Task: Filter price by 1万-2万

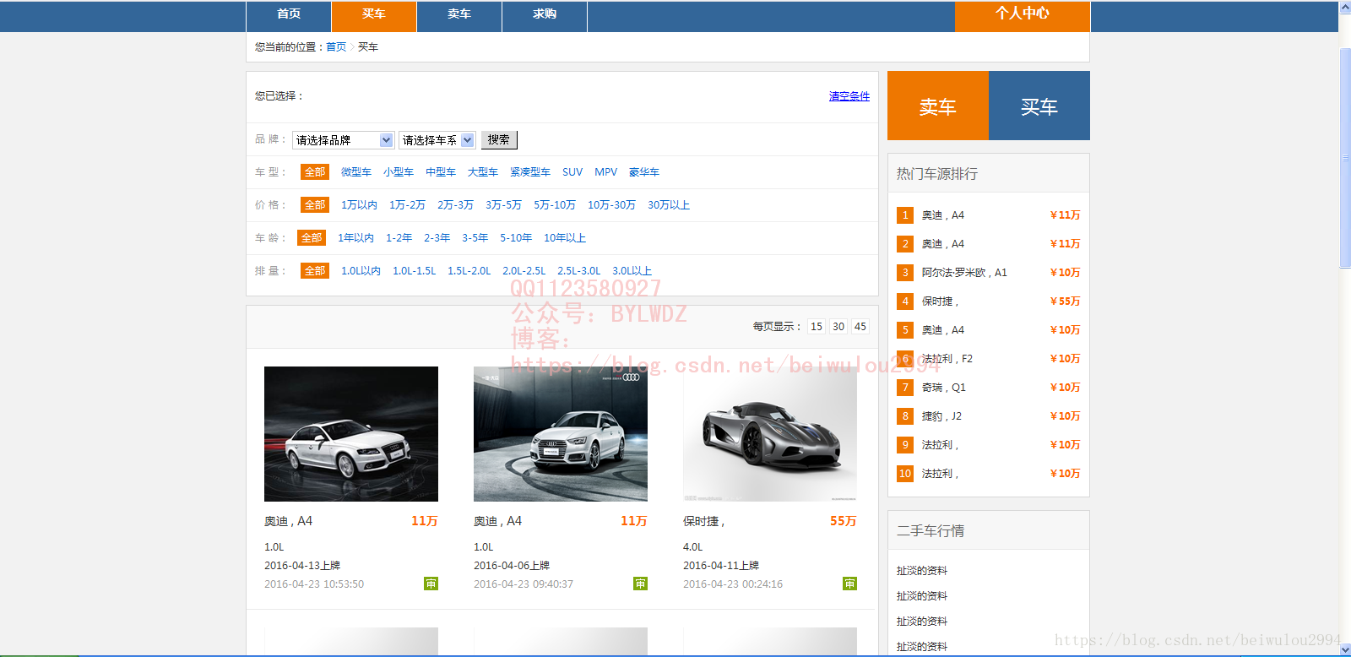Action: click(x=408, y=205)
